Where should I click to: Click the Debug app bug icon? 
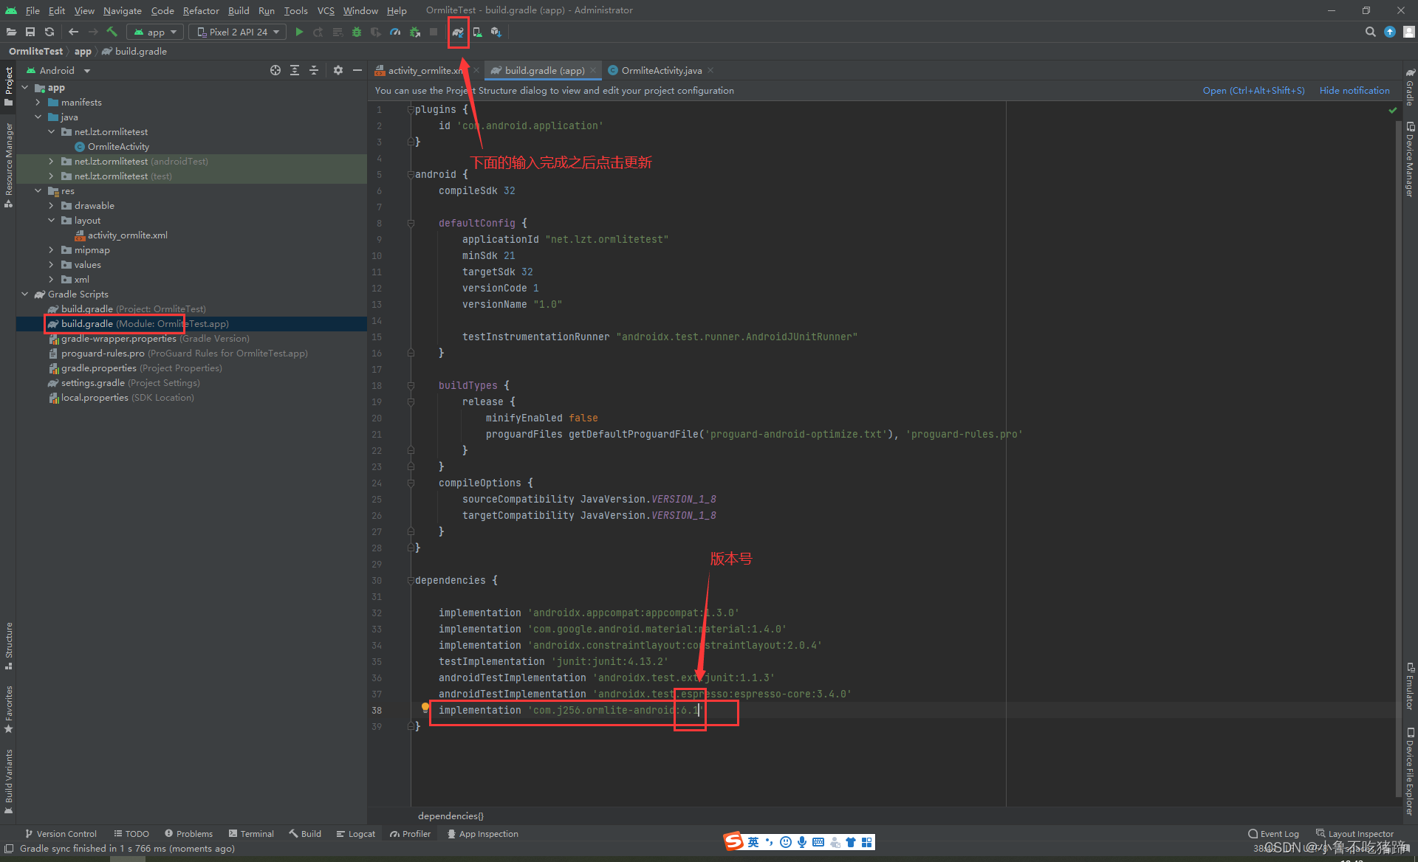[x=357, y=32]
